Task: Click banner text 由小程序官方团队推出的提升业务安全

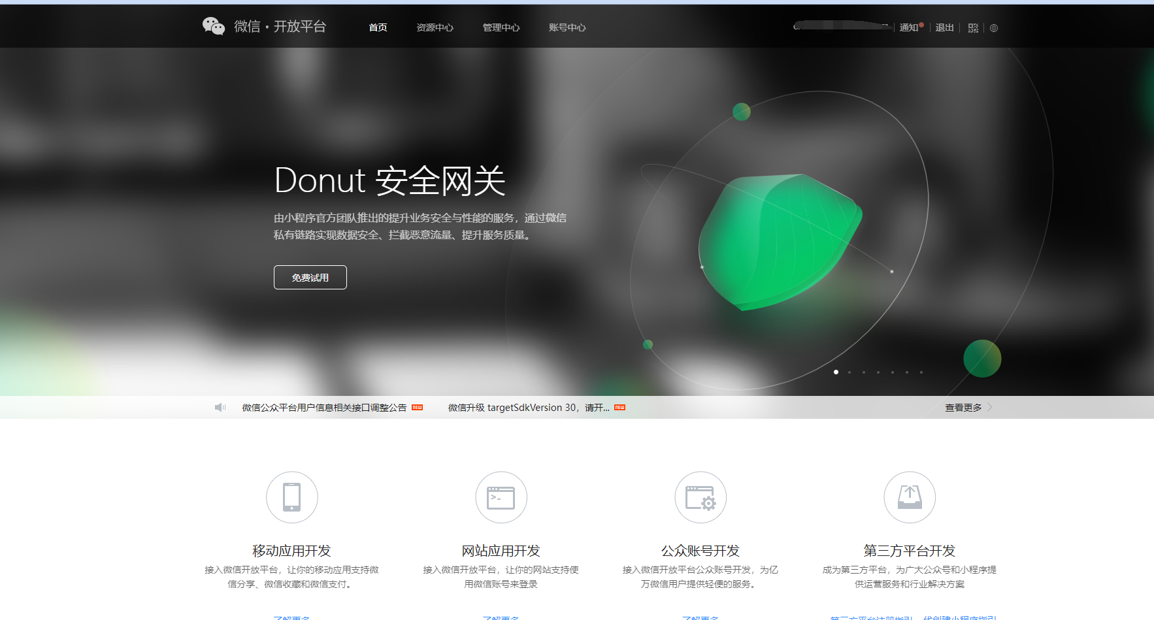Action: coord(420,226)
